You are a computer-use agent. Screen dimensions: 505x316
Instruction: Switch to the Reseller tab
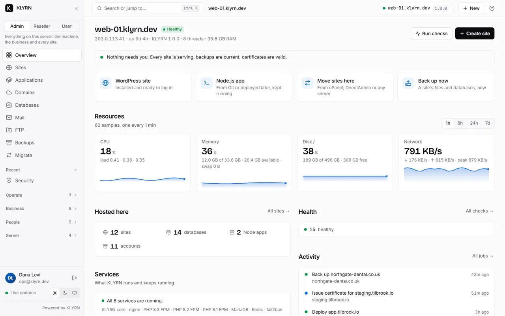[42, 26]
